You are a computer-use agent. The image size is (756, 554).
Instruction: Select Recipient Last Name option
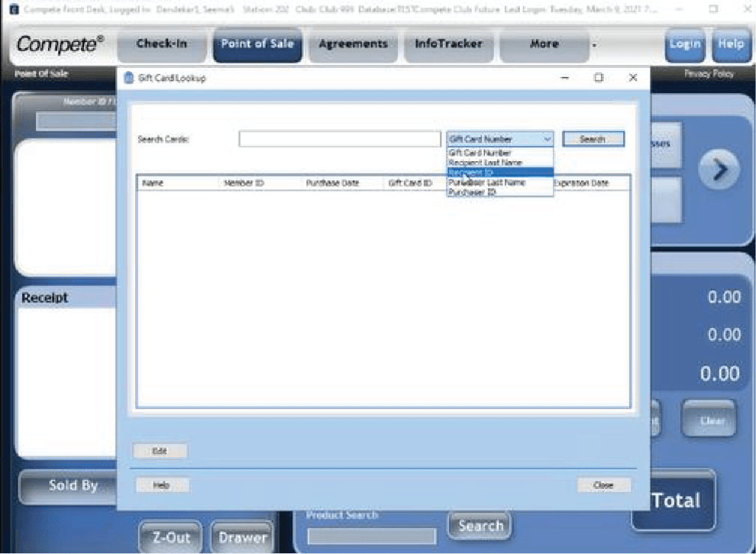[x=500, y=163]
